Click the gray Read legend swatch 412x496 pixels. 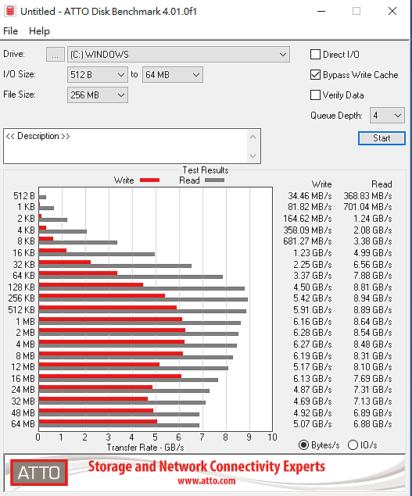pos(214,180)
